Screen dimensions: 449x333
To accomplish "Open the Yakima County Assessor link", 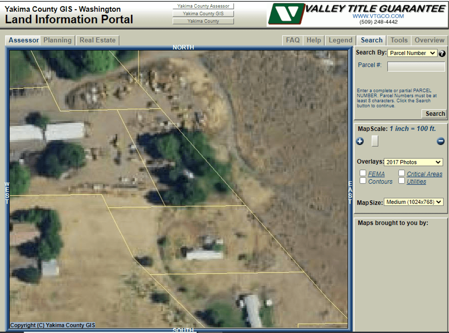I will (203, 6).
